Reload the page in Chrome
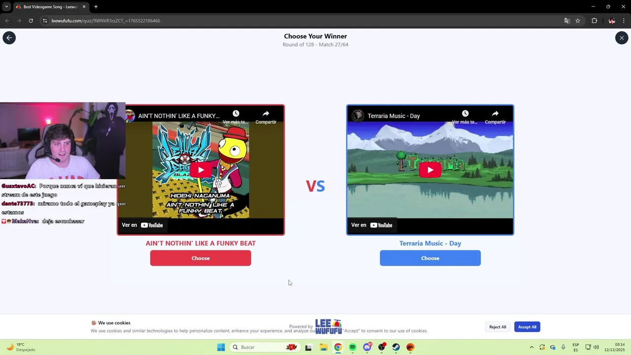631x355 pixels. tap(31, 21)
